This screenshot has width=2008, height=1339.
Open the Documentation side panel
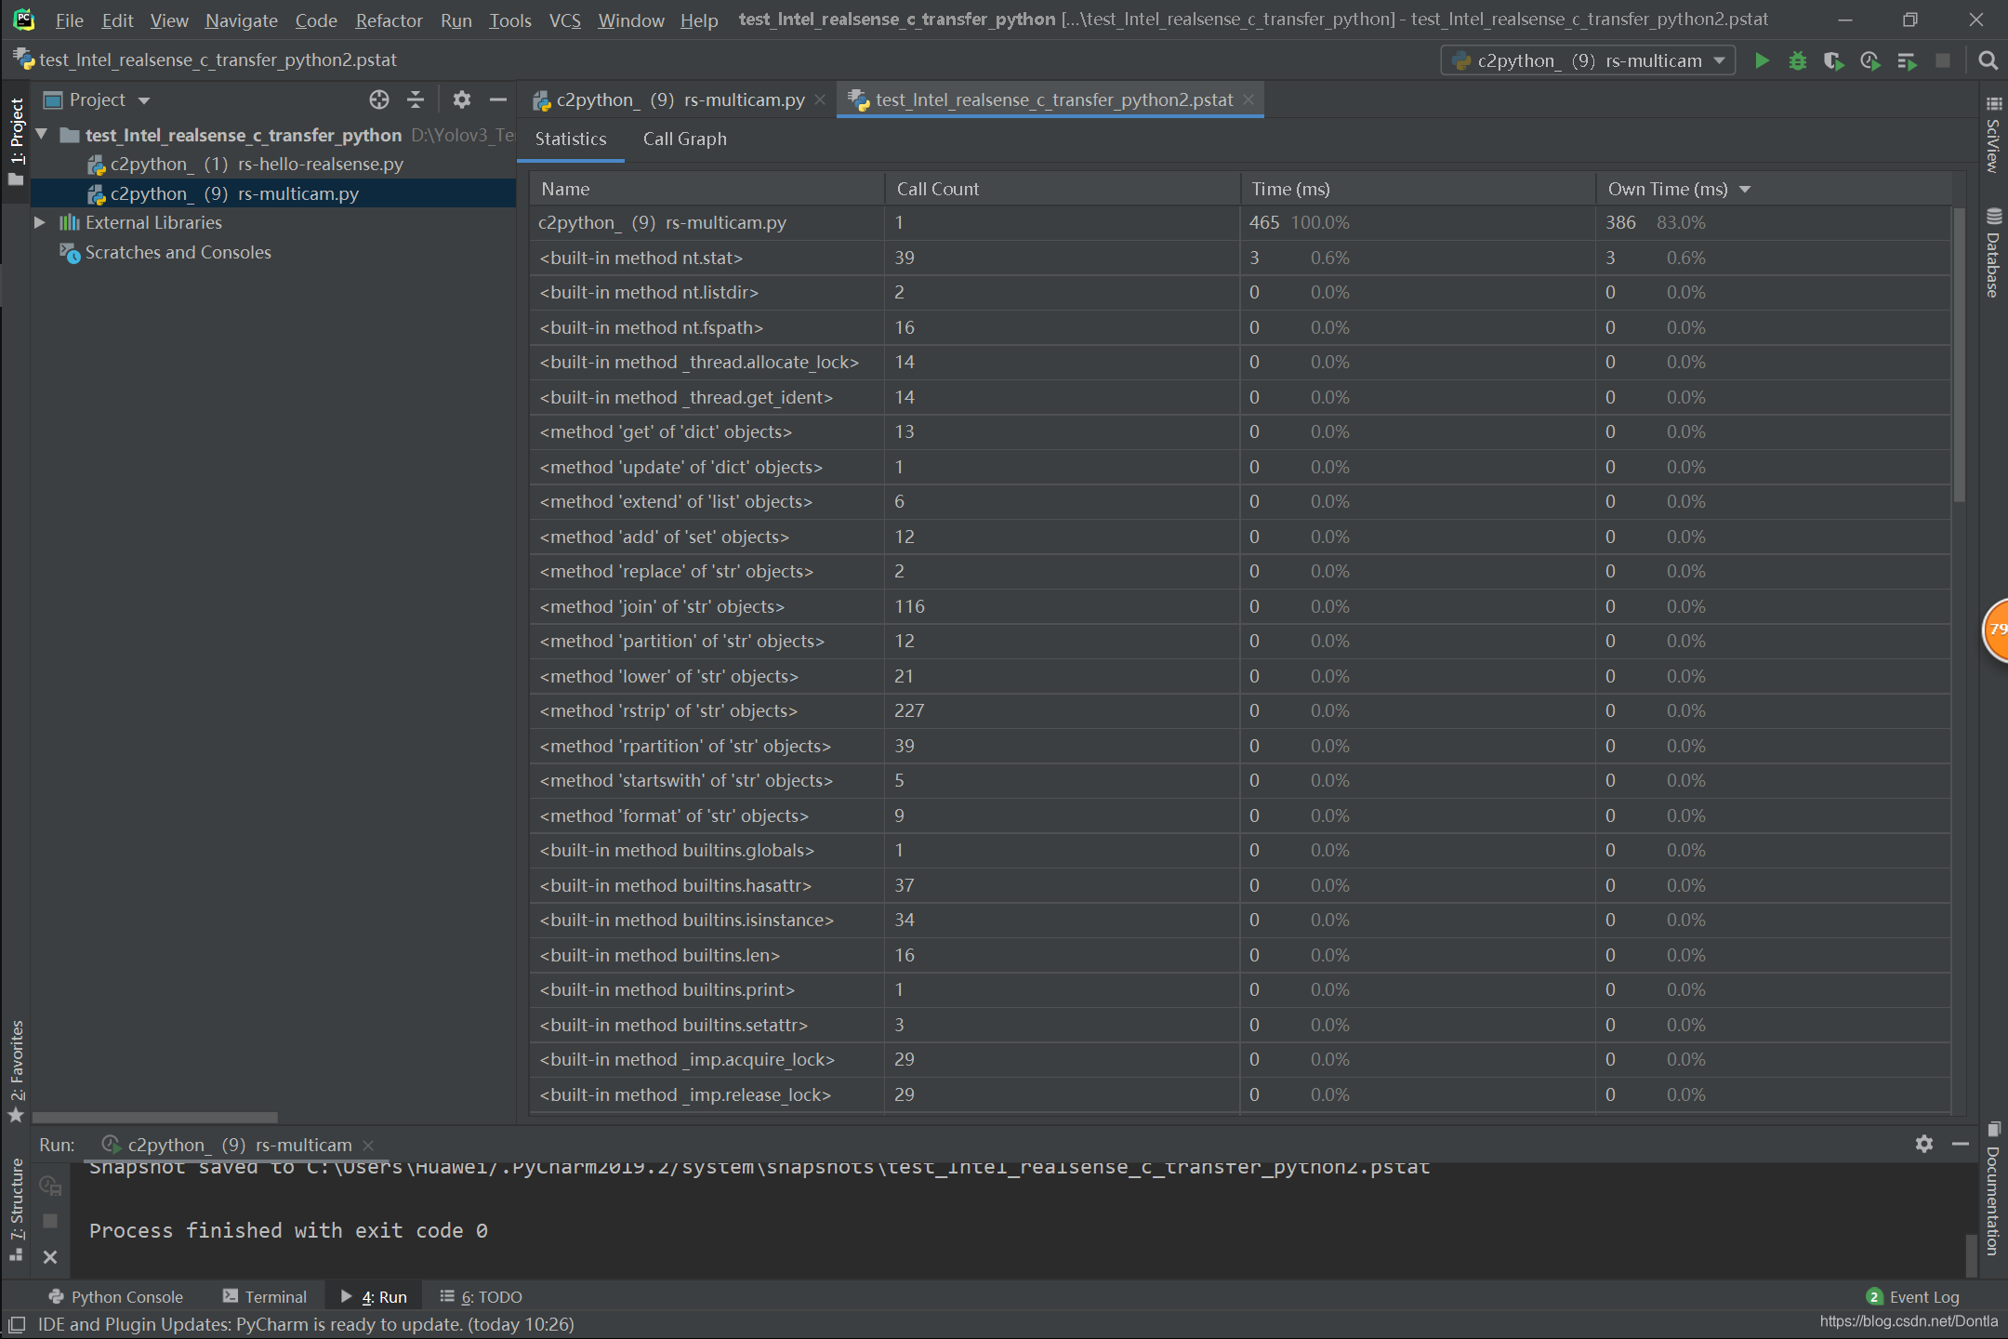(1993, 1190)
